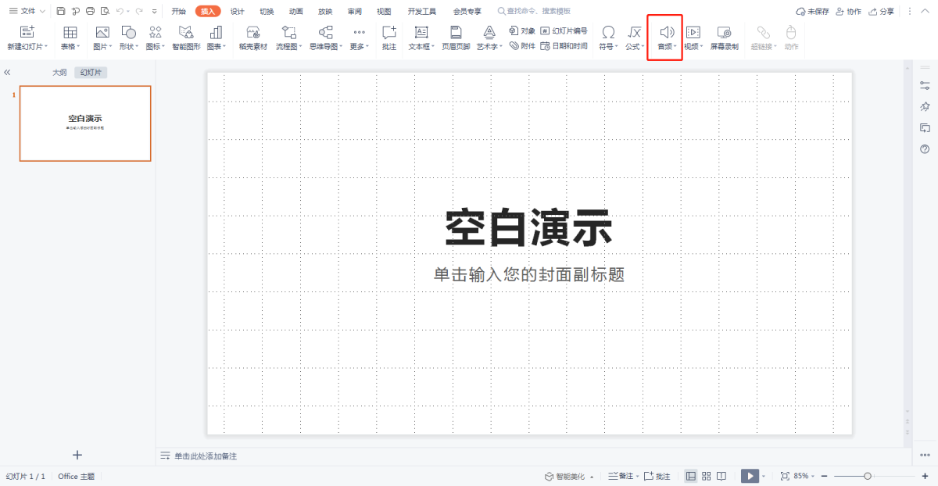Click the 幻灯片编号 slide number button
938x486 pixels.
tap(564, 30)
